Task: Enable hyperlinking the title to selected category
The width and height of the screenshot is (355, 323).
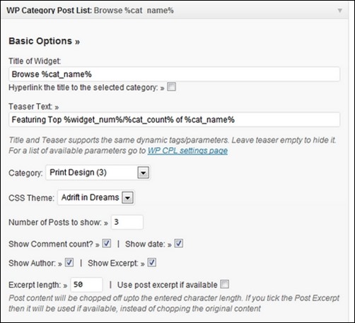Action: (171, 87)
